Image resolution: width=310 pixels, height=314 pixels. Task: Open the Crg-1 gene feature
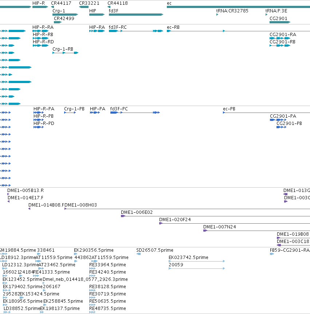point(65,15)
